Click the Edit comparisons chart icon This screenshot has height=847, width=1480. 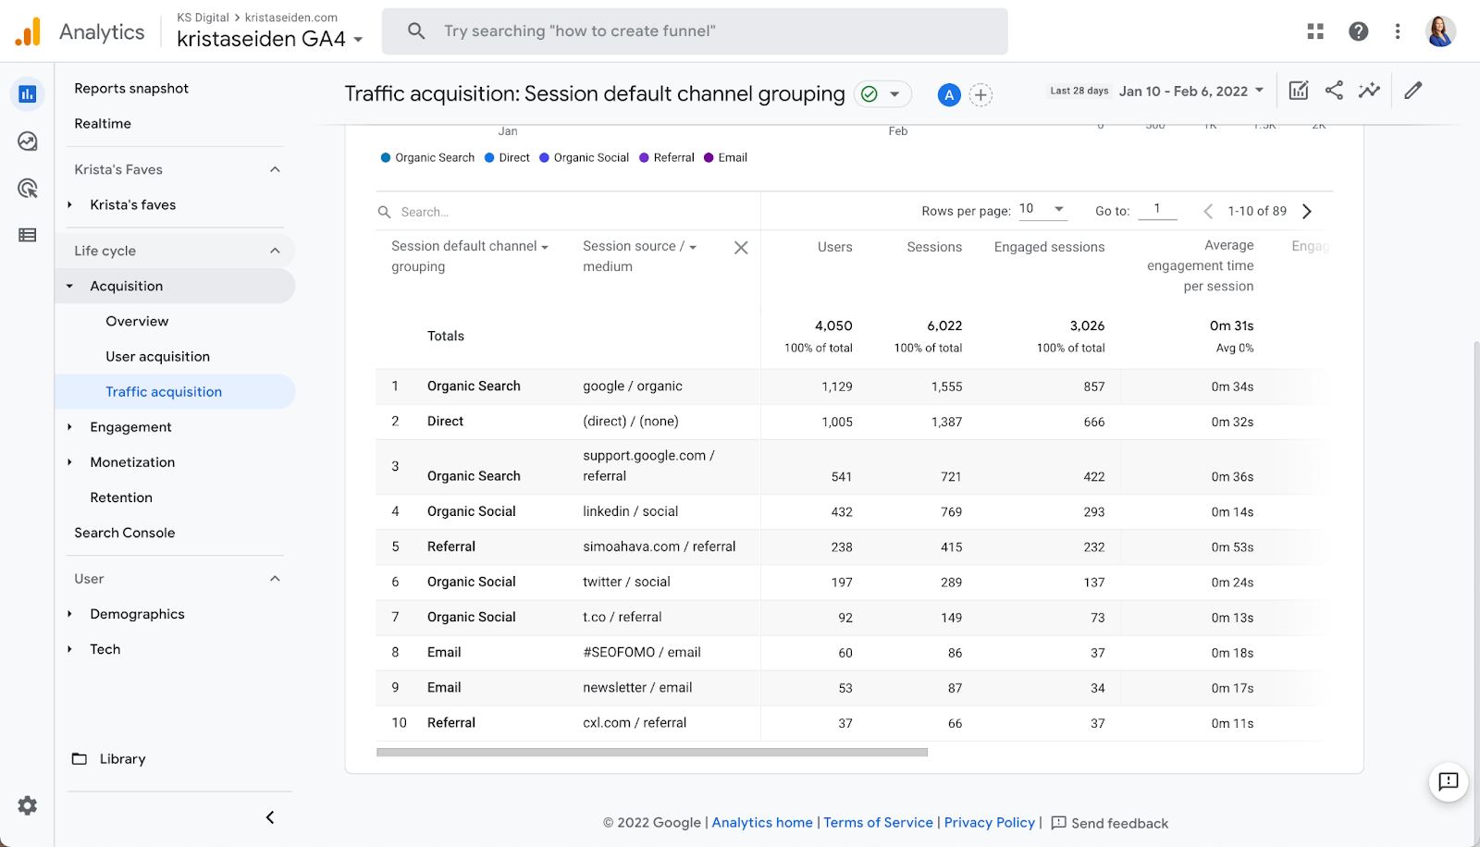[x=1299, y=91]
